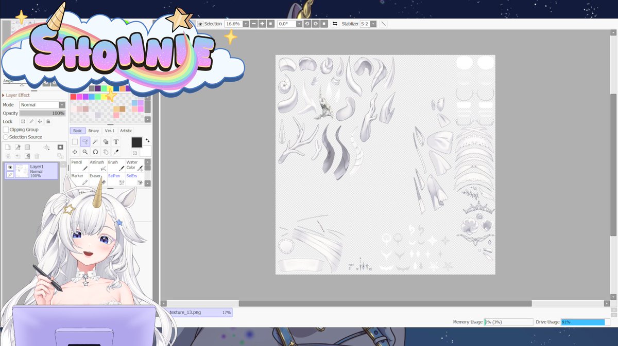This screenshot has width=618, height=346.
Task: Activate the SelPen selection tool
Action: pos(114,177)
